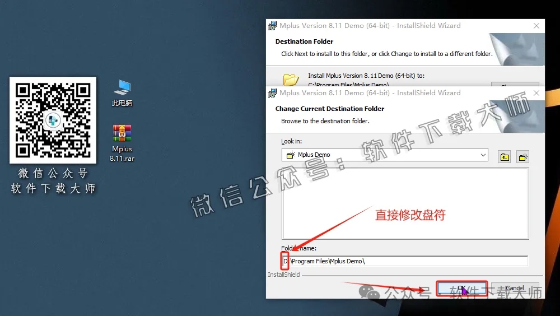The height and width of the screenshot is (316, 560).
Task: Select the Mplus 8.11.rar archive icon
Action: (122, 143)
